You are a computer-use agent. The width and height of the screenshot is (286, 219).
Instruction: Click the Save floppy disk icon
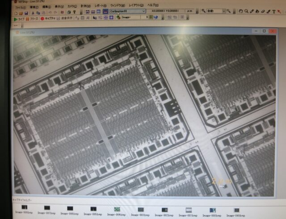(26, 13)
